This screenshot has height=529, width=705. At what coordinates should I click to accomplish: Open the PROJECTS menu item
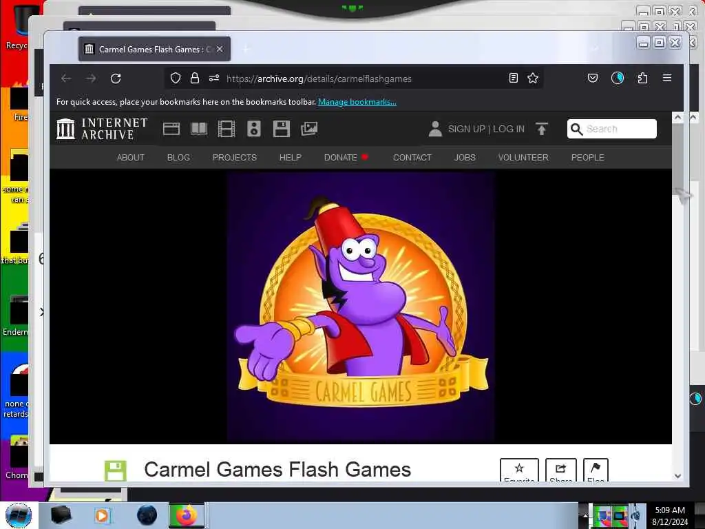[235, 158]
